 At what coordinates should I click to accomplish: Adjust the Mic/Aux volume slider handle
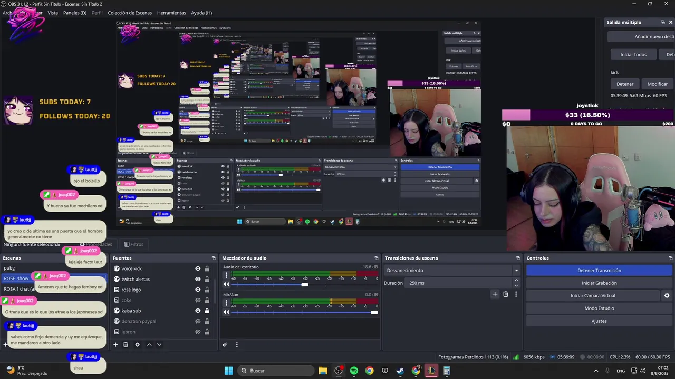pyautogui.click(x=374, y=312)
